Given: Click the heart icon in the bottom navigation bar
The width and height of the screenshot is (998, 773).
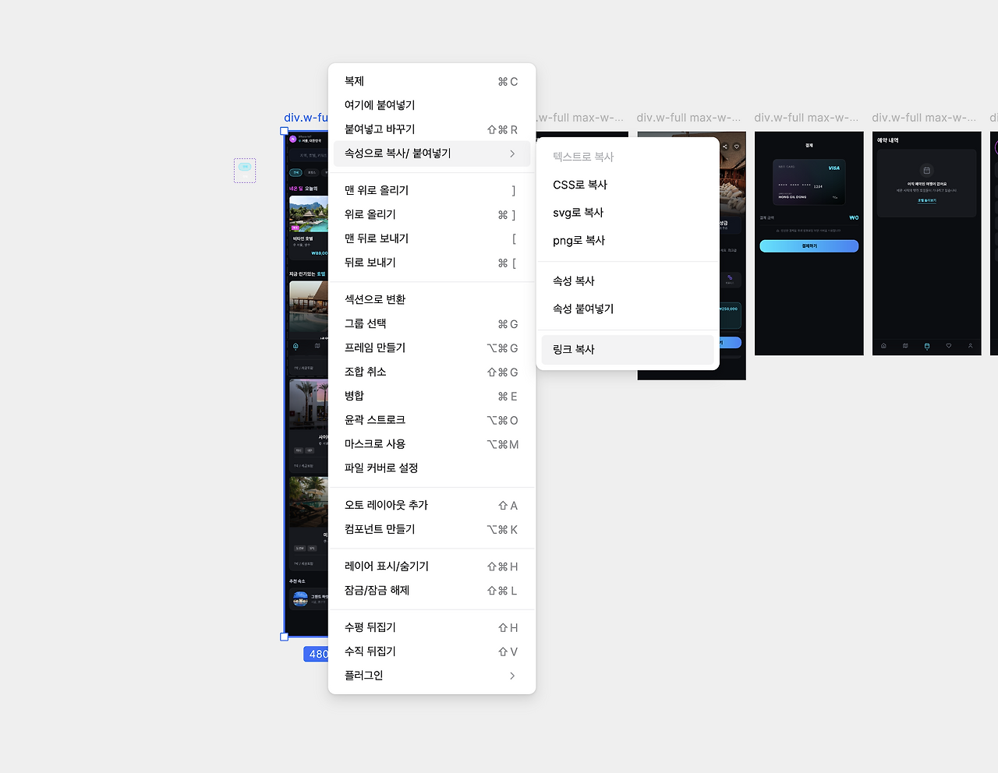Looking at the screenshot, I should coord(948,346).
